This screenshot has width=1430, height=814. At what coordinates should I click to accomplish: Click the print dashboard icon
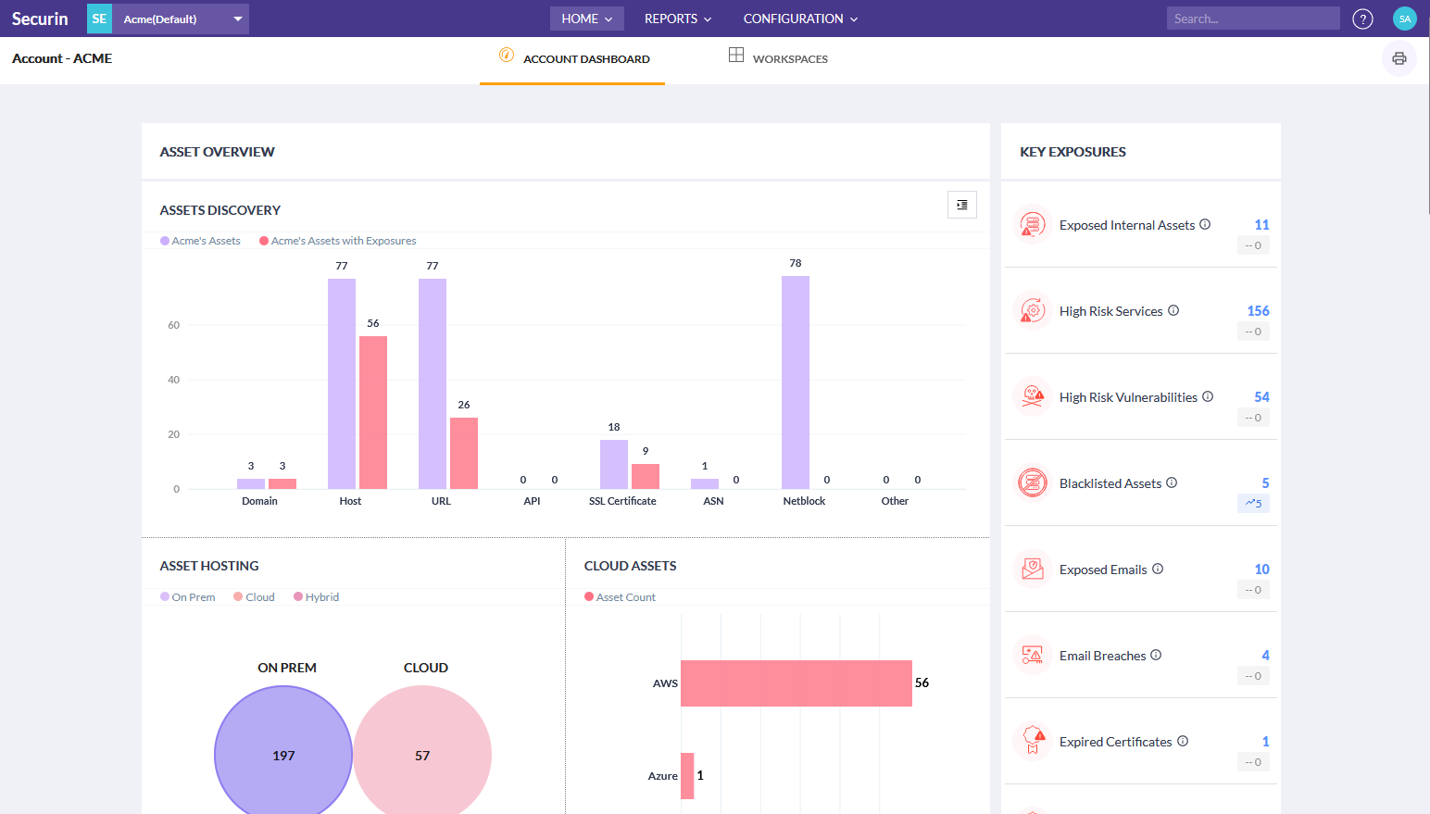tap(1399, 58)
